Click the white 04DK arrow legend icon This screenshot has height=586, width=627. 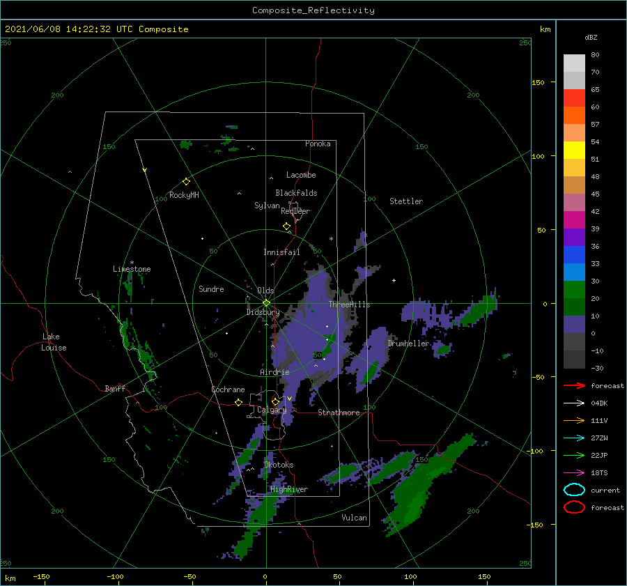(x=574, y=403)
